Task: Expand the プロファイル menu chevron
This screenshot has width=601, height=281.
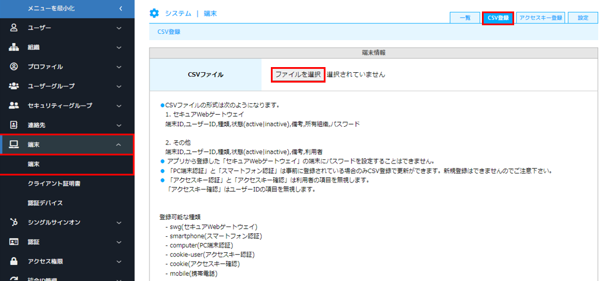Action: pos(119,67)
